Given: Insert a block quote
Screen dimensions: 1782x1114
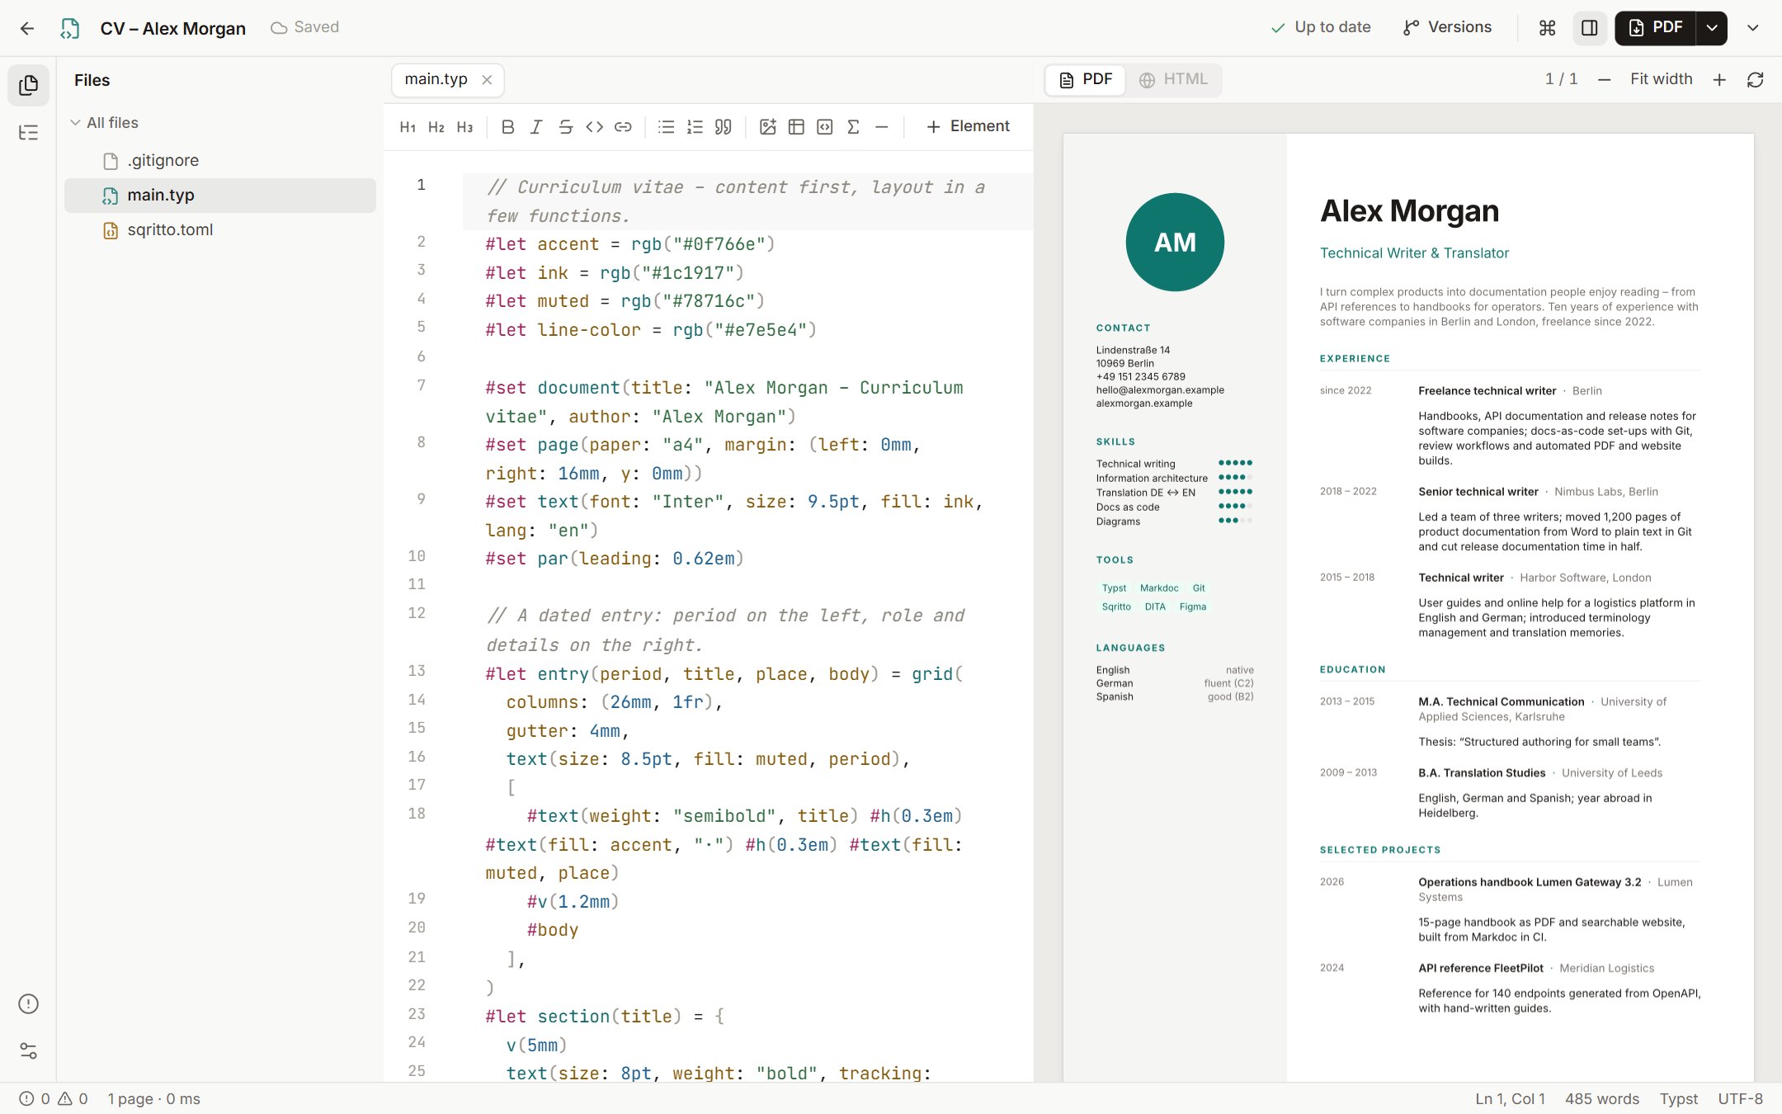Looking at the screenshot, I should point(724,126).
